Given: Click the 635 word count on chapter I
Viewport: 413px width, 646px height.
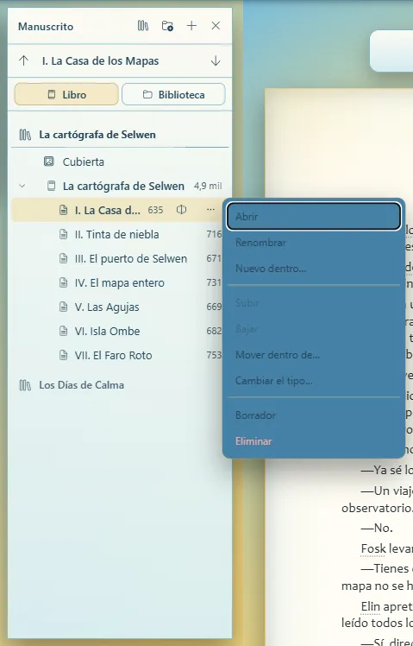Looking at the screenshot, I should pos(155,210).
